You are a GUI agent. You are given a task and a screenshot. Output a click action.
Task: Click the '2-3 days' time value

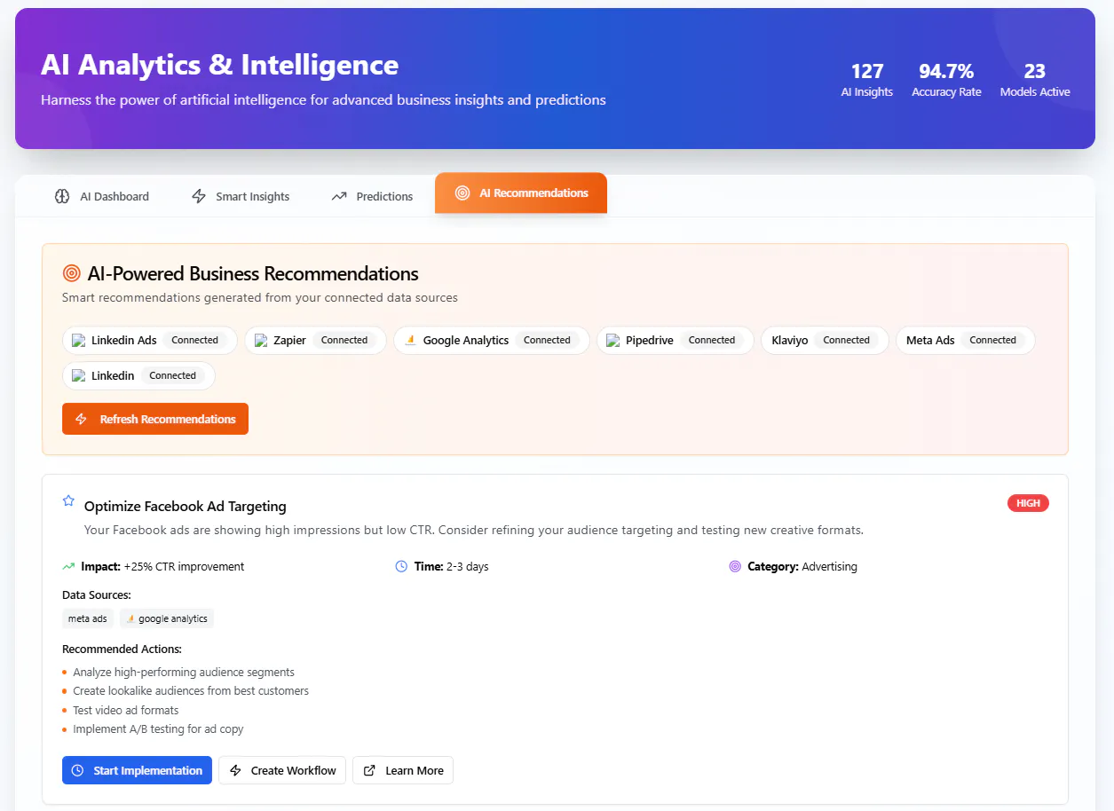coord(468,566)
